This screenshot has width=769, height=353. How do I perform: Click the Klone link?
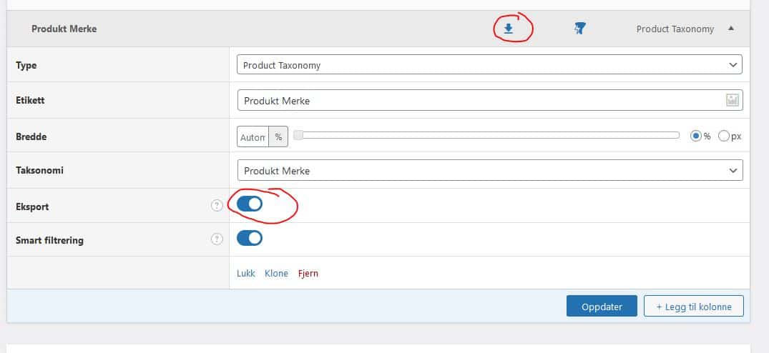click(x=277, y=273)
